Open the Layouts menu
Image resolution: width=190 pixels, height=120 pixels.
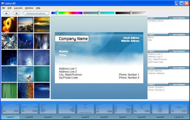pos(18,8)
